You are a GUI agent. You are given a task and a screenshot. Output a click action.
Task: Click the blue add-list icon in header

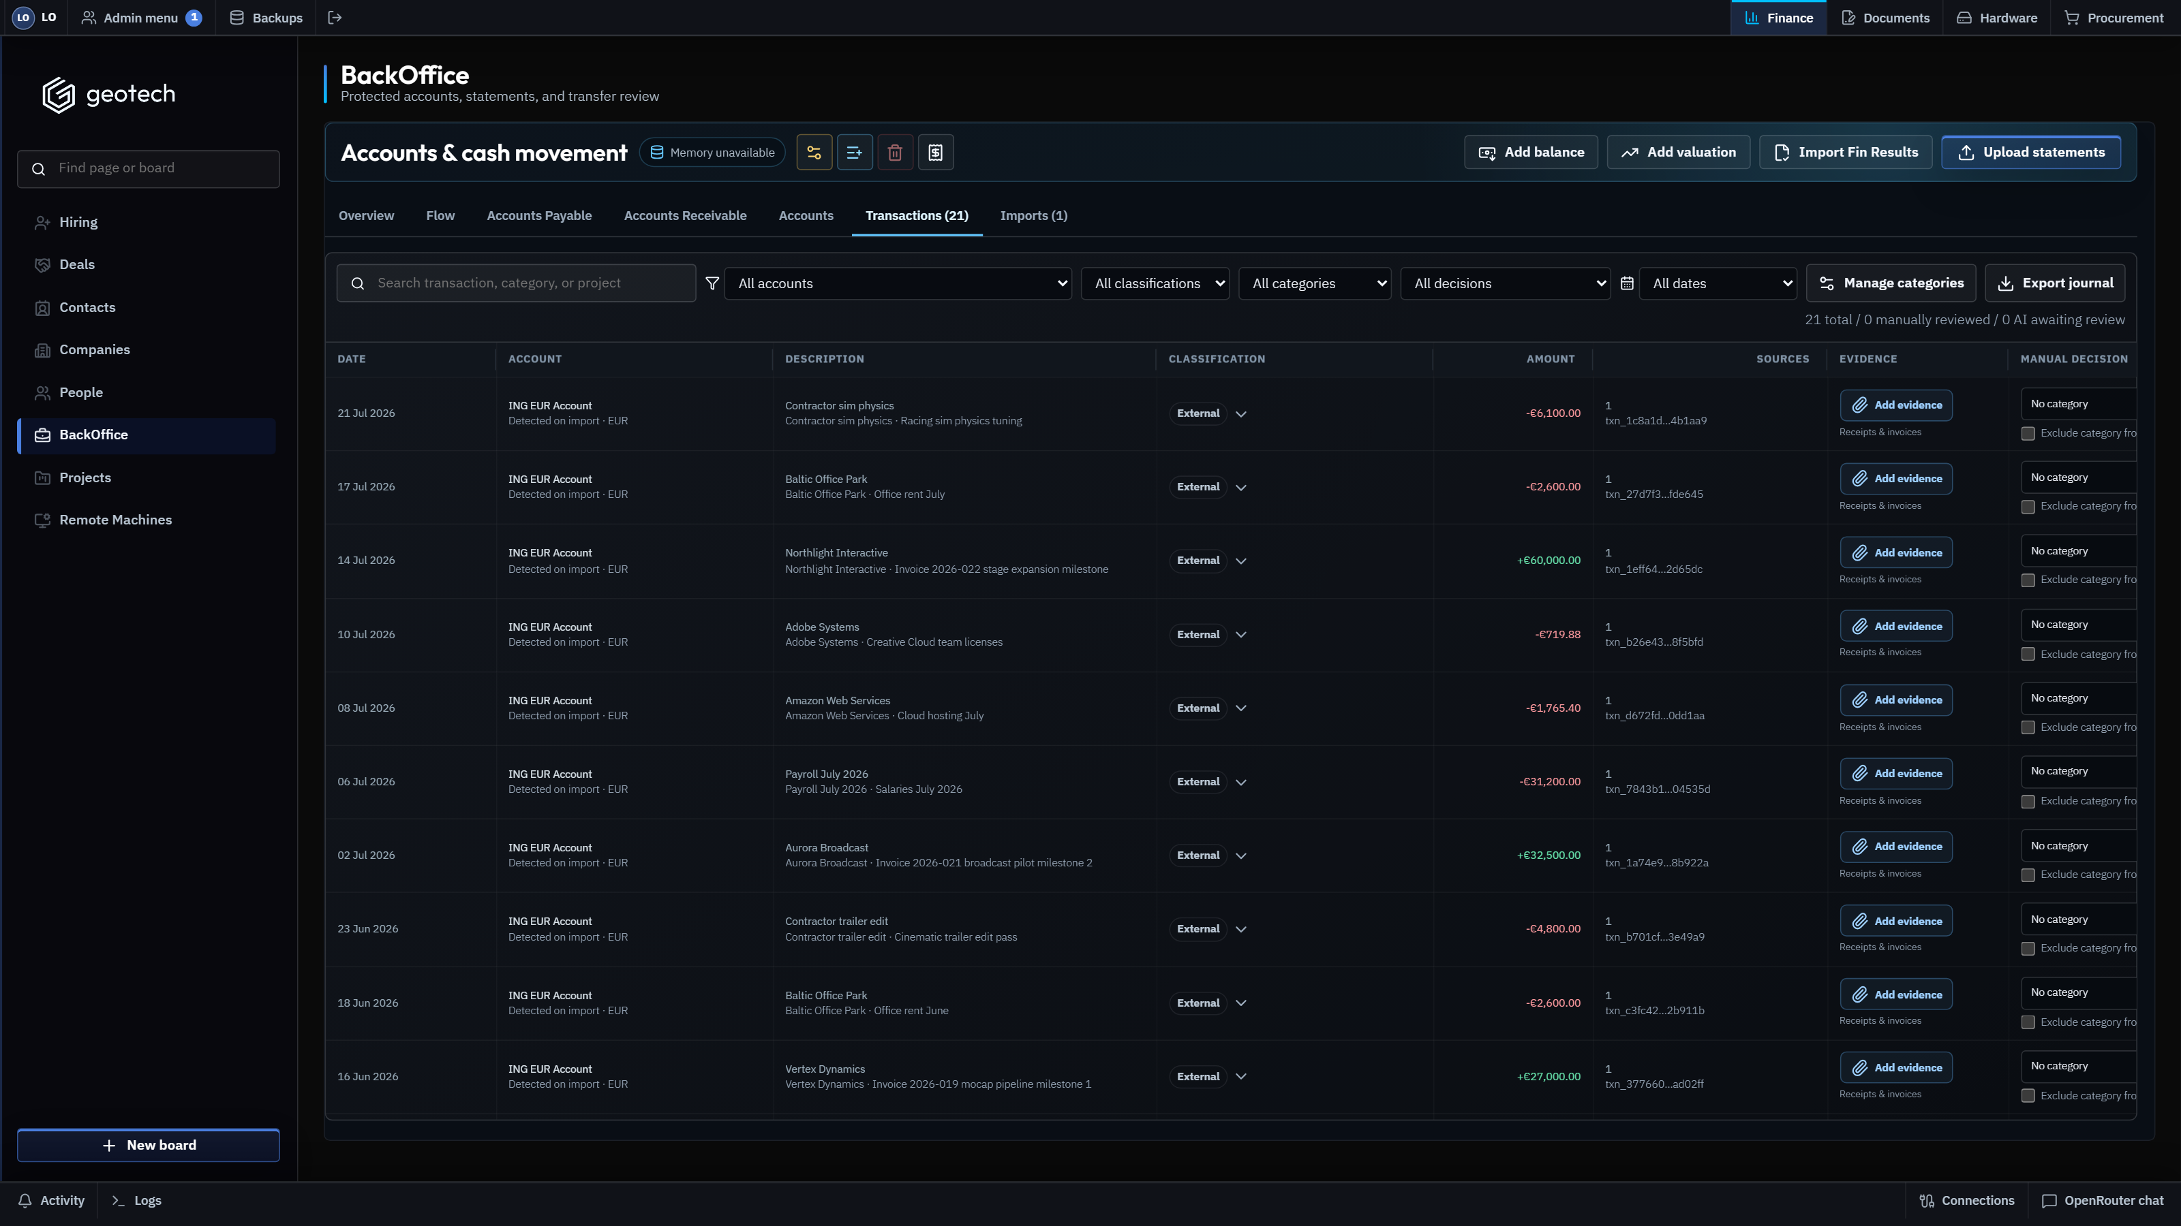(854, 153)
